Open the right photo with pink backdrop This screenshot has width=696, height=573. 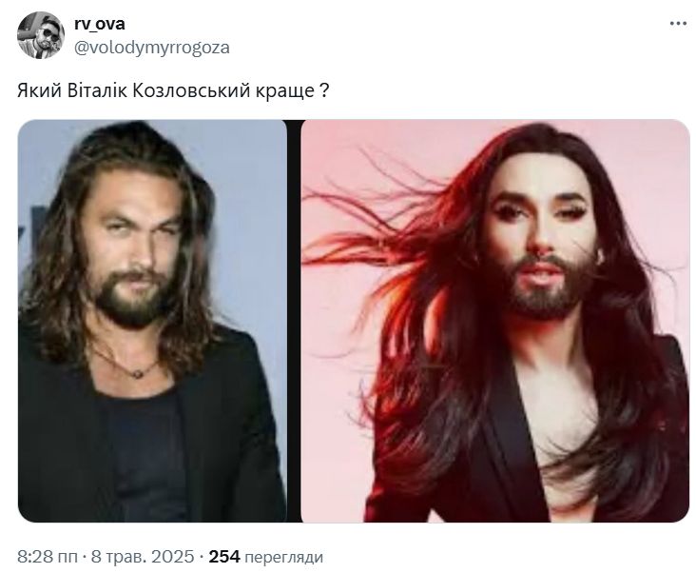[495, 321]
